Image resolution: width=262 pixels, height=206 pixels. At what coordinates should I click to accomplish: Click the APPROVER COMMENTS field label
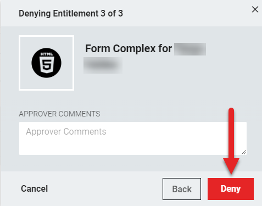(59, 114)
